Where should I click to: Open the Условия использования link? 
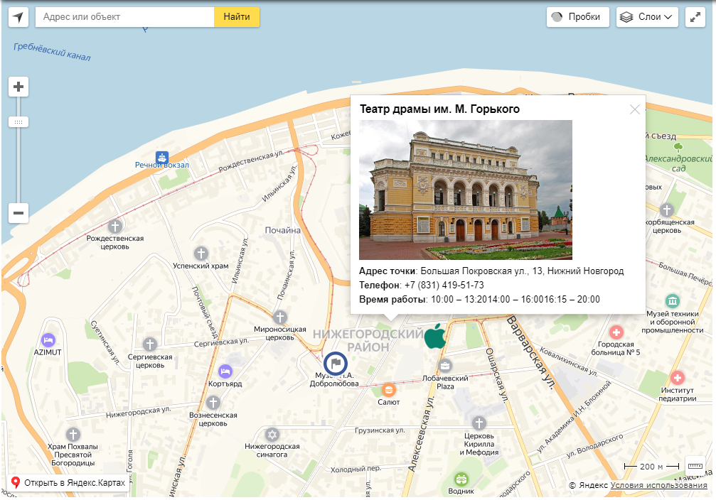[x=658, y=485]
